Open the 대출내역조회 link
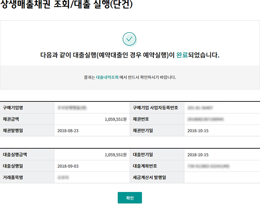This screenshot has width=260, height=204. [107, 77]
